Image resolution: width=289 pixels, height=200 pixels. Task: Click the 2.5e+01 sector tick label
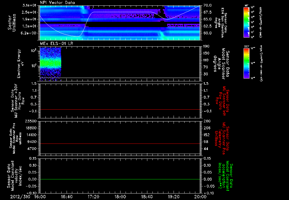pos(29,12)
